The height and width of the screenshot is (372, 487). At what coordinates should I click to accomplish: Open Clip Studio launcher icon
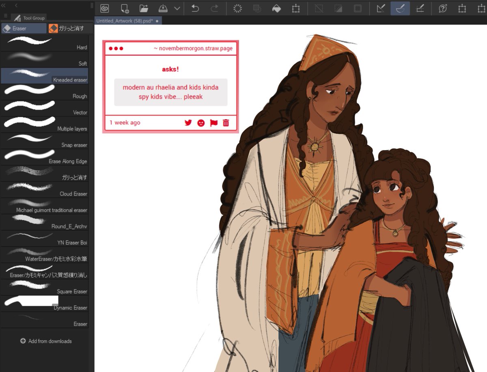105,8
